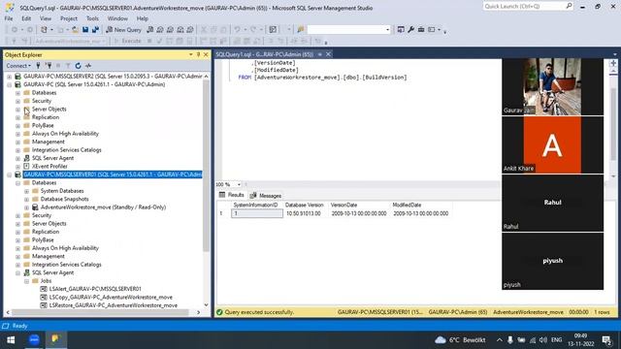
Task: Expand the GAURAV-PC\MSSQLSERVER2 server node
Action: [9, 77]
